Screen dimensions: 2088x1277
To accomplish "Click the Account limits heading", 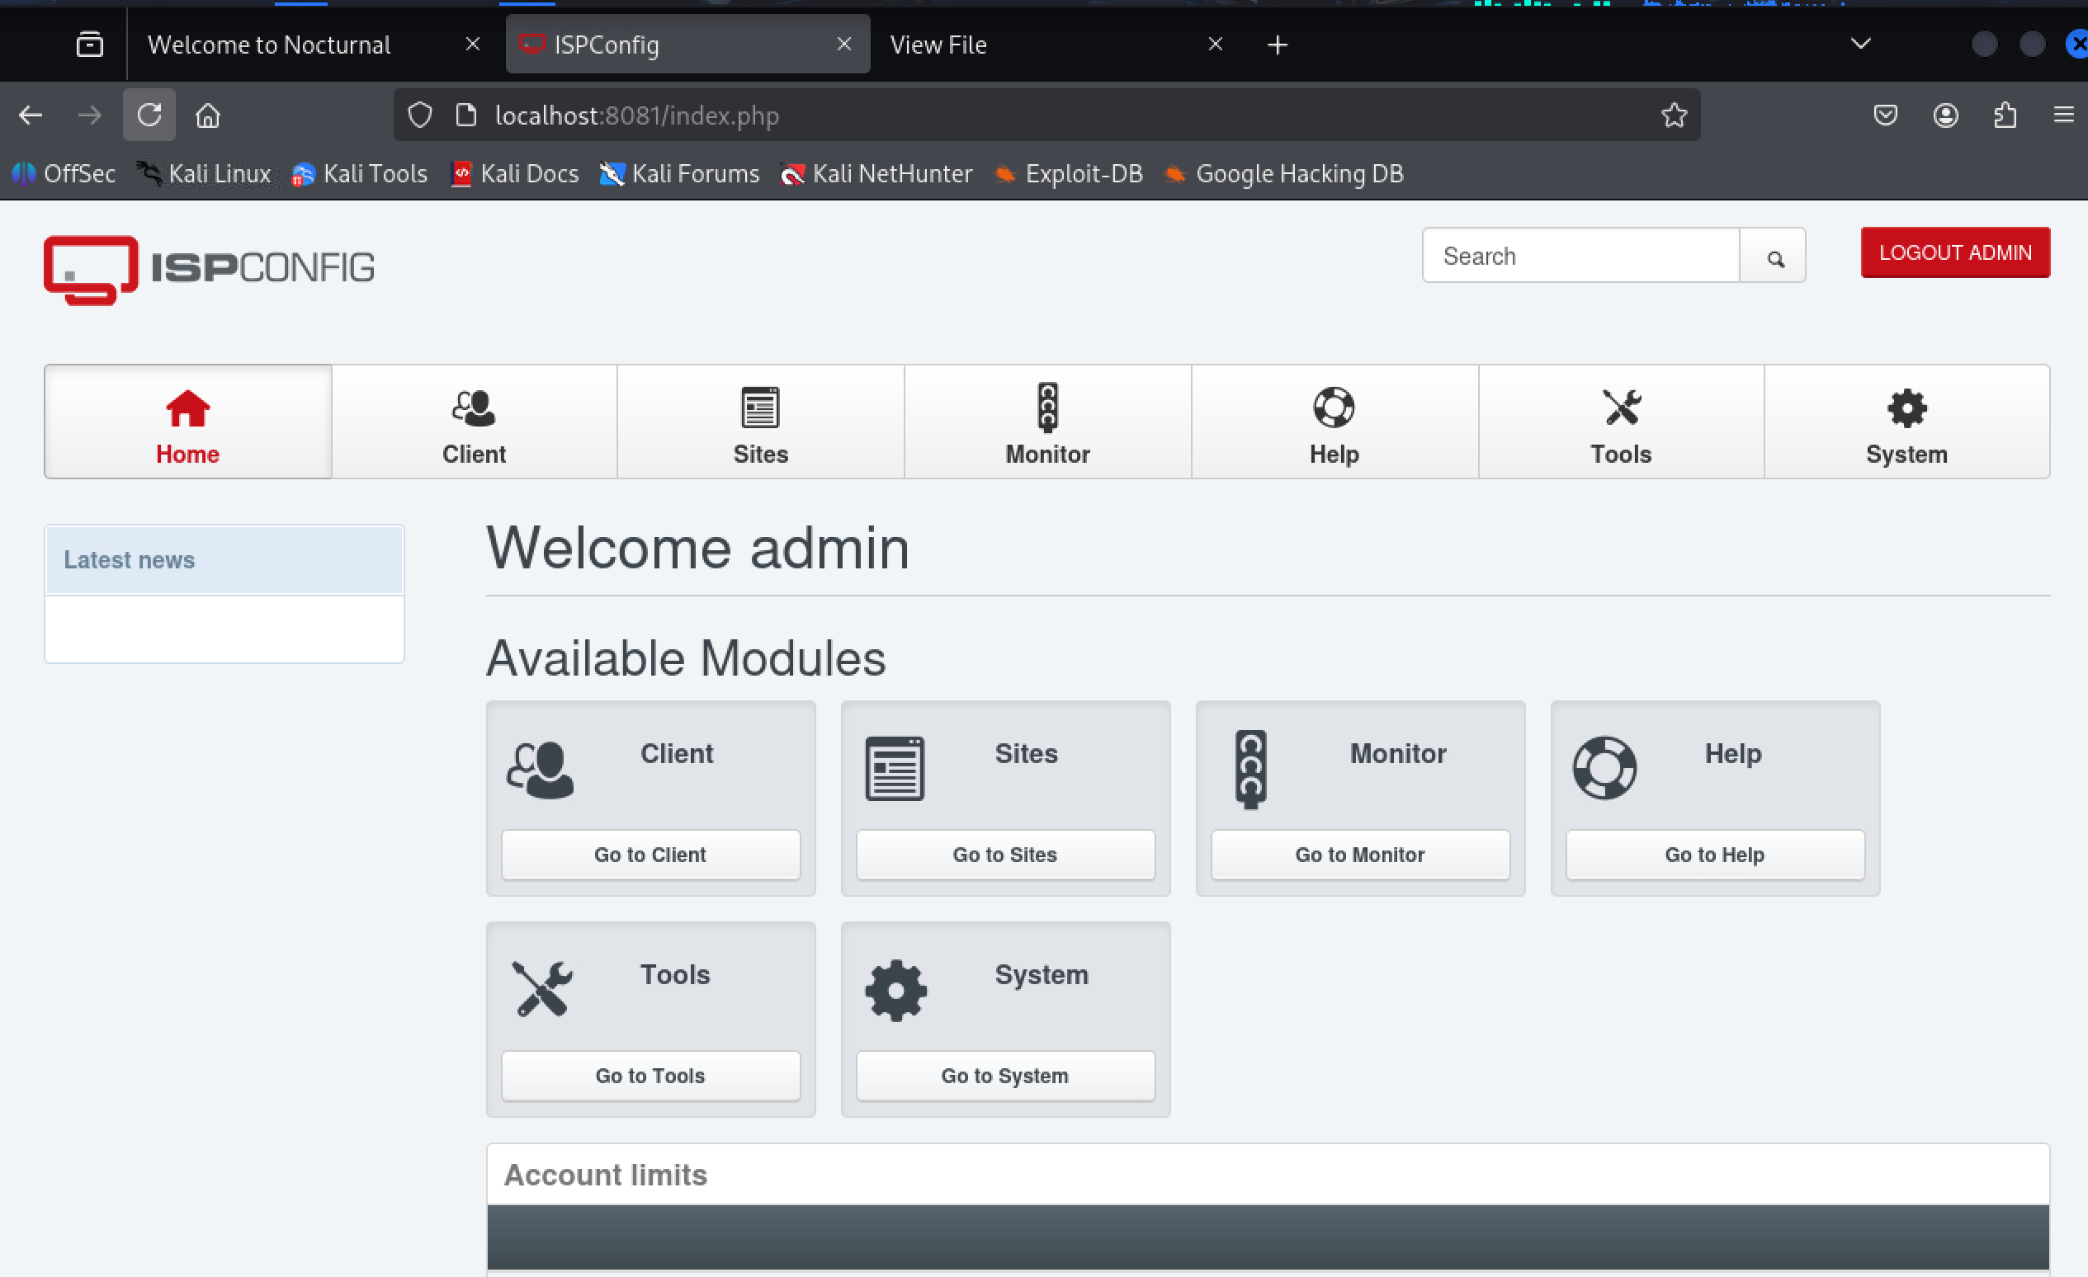I will [x=605, y=1175].
